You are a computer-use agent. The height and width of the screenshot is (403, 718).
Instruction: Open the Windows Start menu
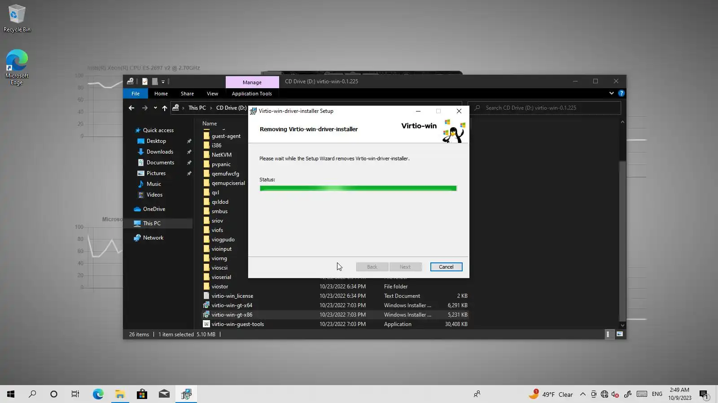point(11,394)
